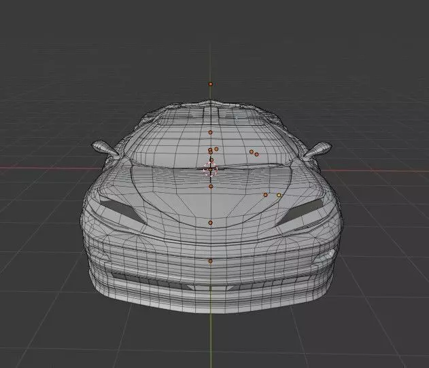The width and height of the screenshot is (429, 368).
Task: Select the highlighted yellow active vertex on hood
Action: 279,195
